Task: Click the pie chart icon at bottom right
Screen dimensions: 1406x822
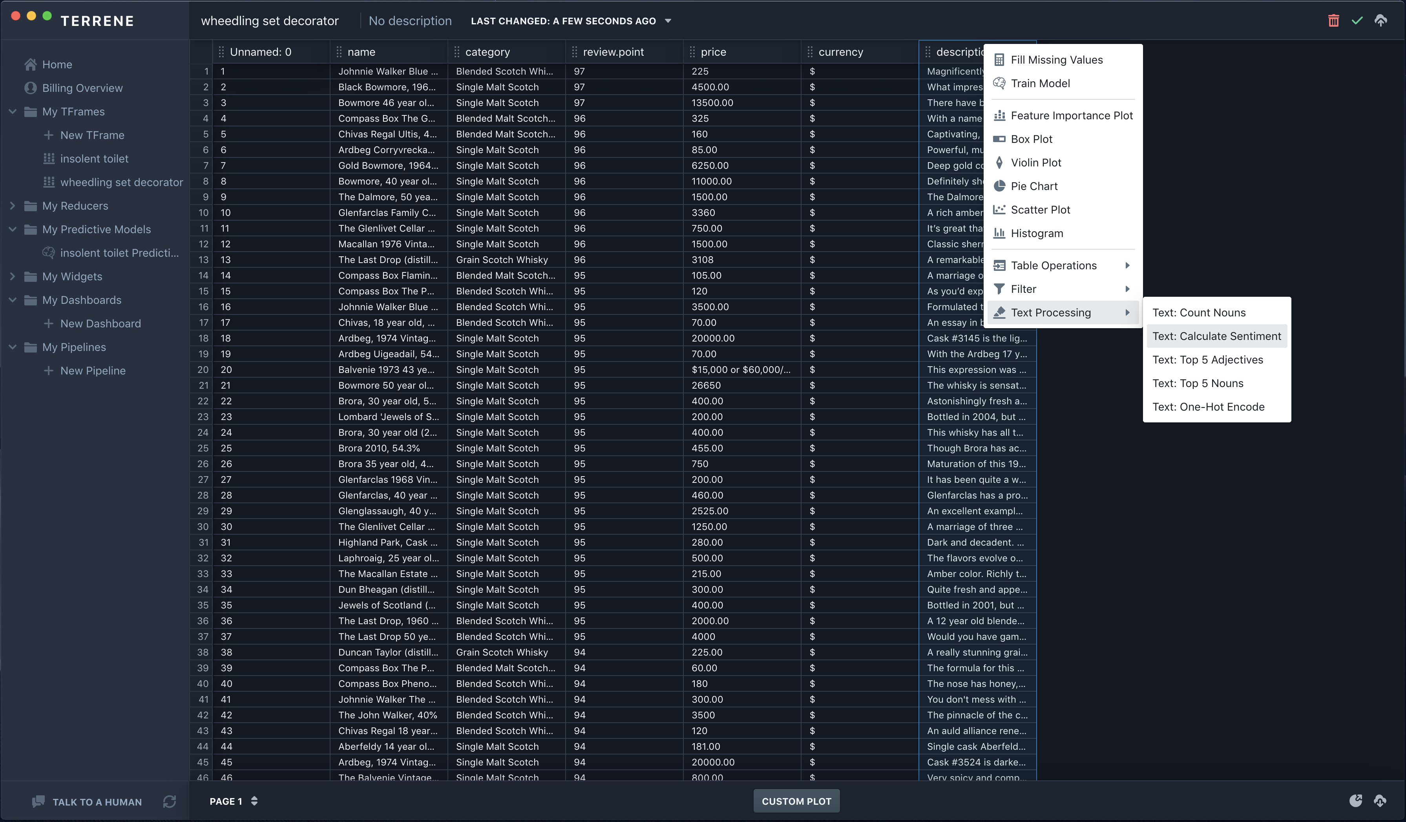Action: click(x=1355, y=801)
